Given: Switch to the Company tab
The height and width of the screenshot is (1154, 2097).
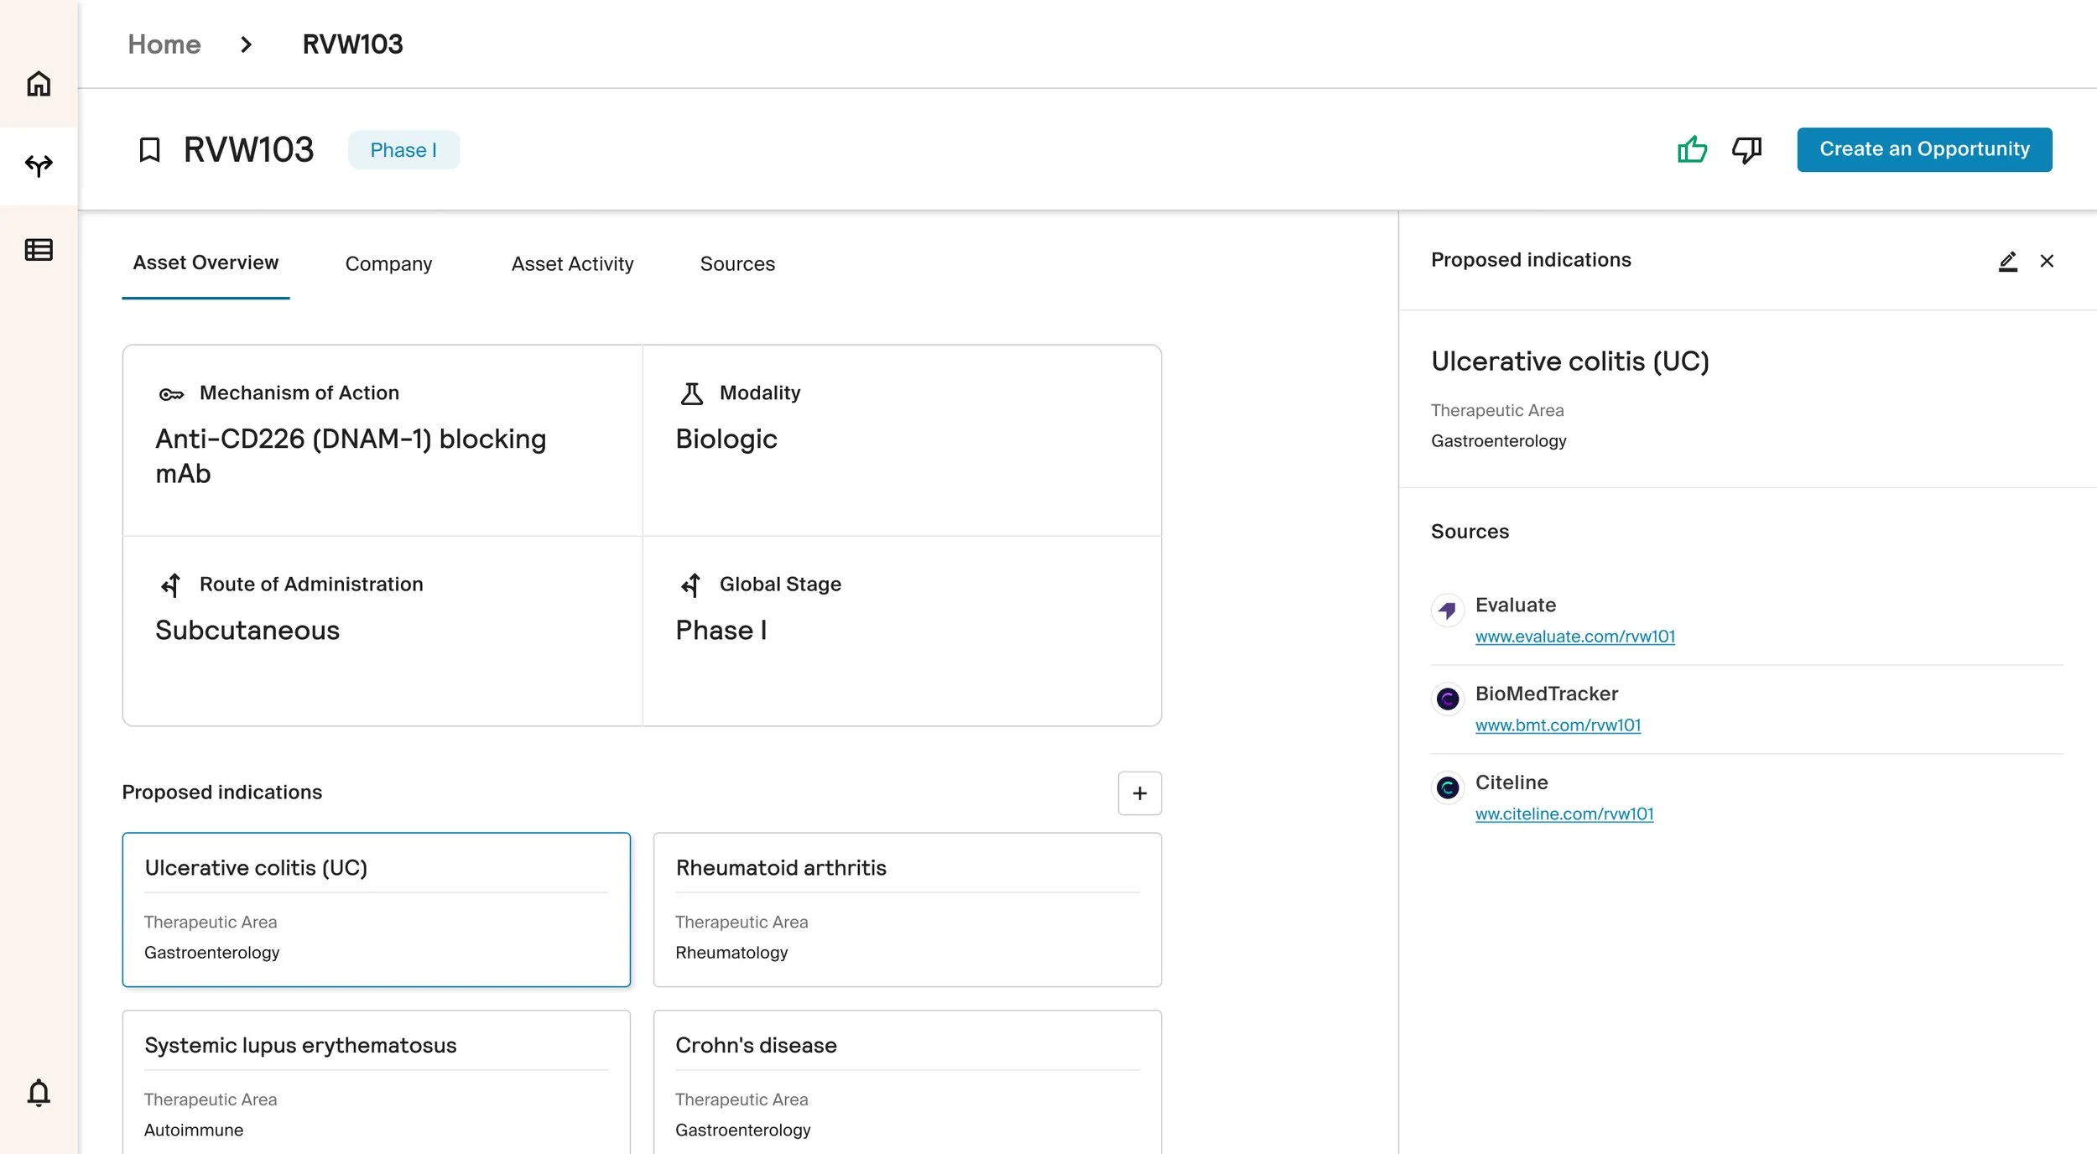Looking at the screenshot, I should click(388, 263).
